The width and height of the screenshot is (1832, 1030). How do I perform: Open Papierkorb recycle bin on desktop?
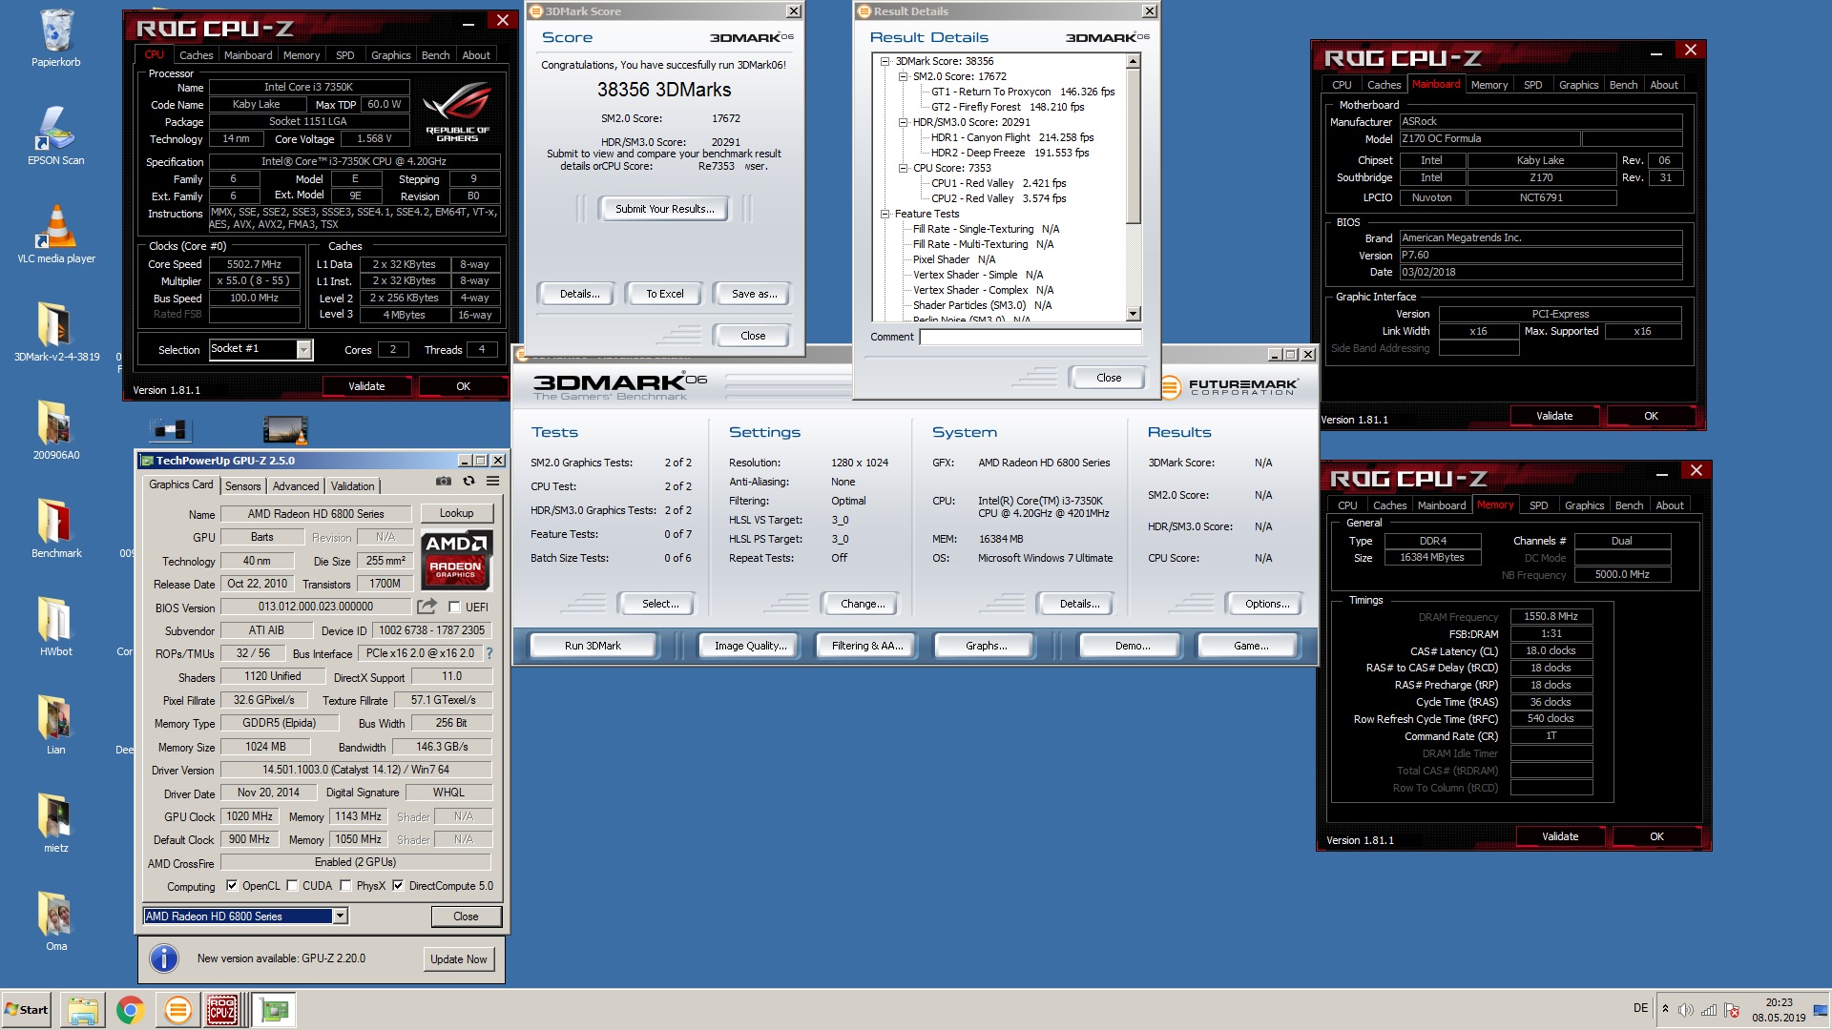coord(56,39)
